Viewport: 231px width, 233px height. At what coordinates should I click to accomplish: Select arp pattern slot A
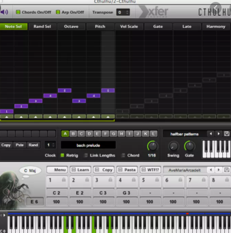tap(65, 134)
